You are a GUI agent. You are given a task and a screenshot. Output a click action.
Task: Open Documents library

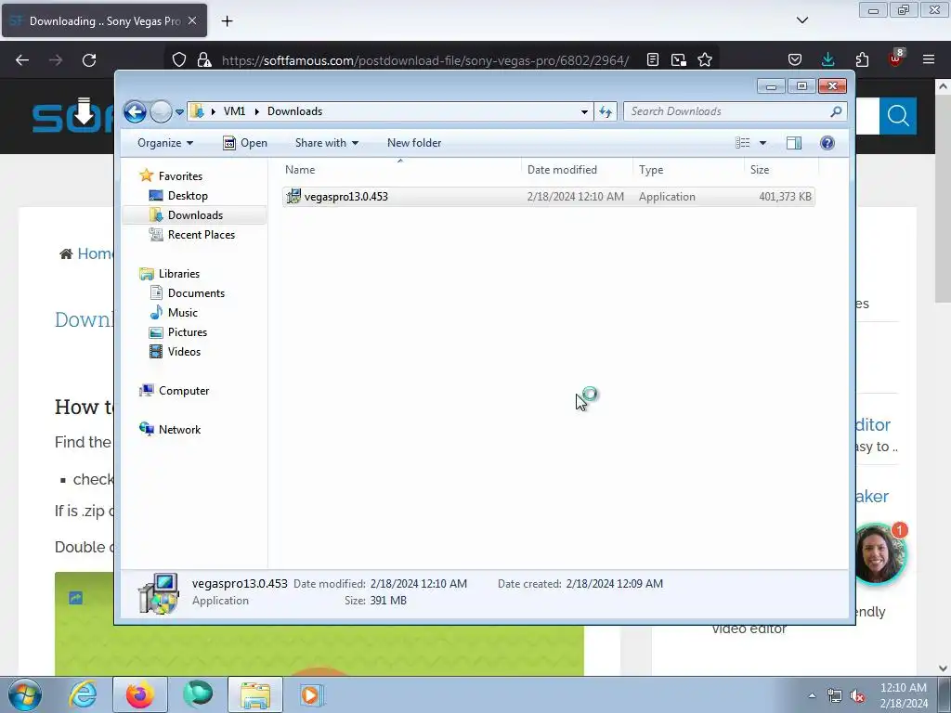[x=196, y=292]
